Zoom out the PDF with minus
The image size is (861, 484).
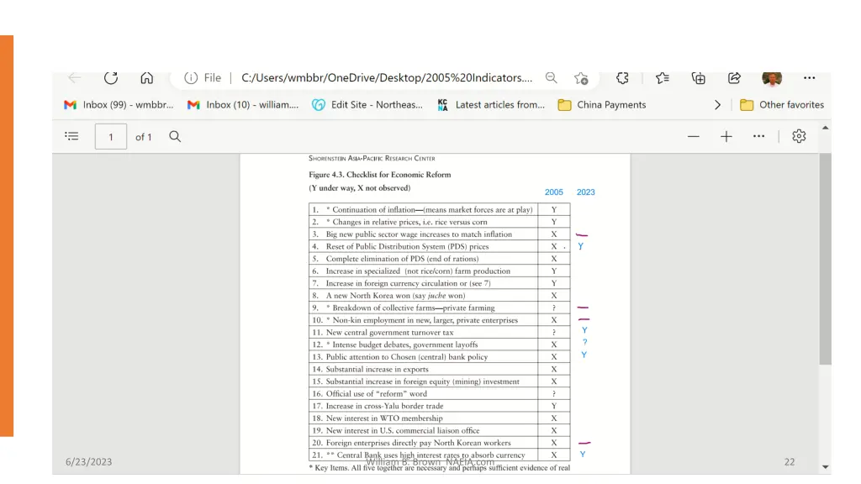click(x=694, y=136)
